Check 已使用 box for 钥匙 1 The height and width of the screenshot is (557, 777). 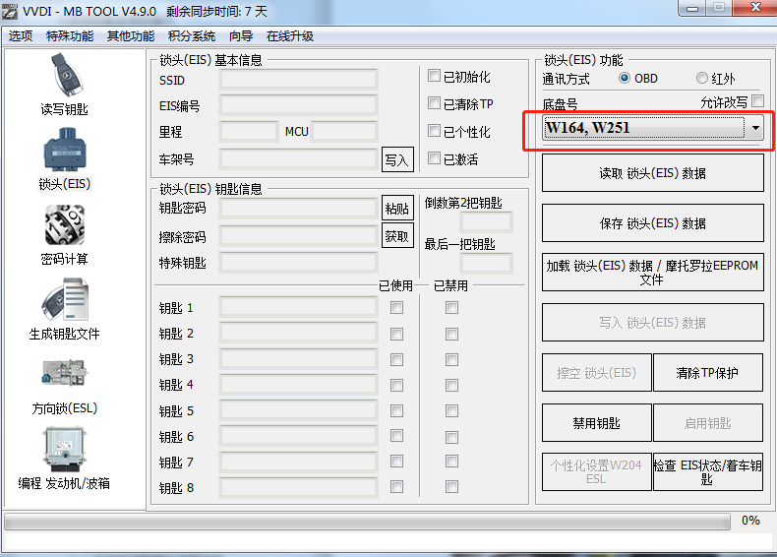[x=396, y=308]
